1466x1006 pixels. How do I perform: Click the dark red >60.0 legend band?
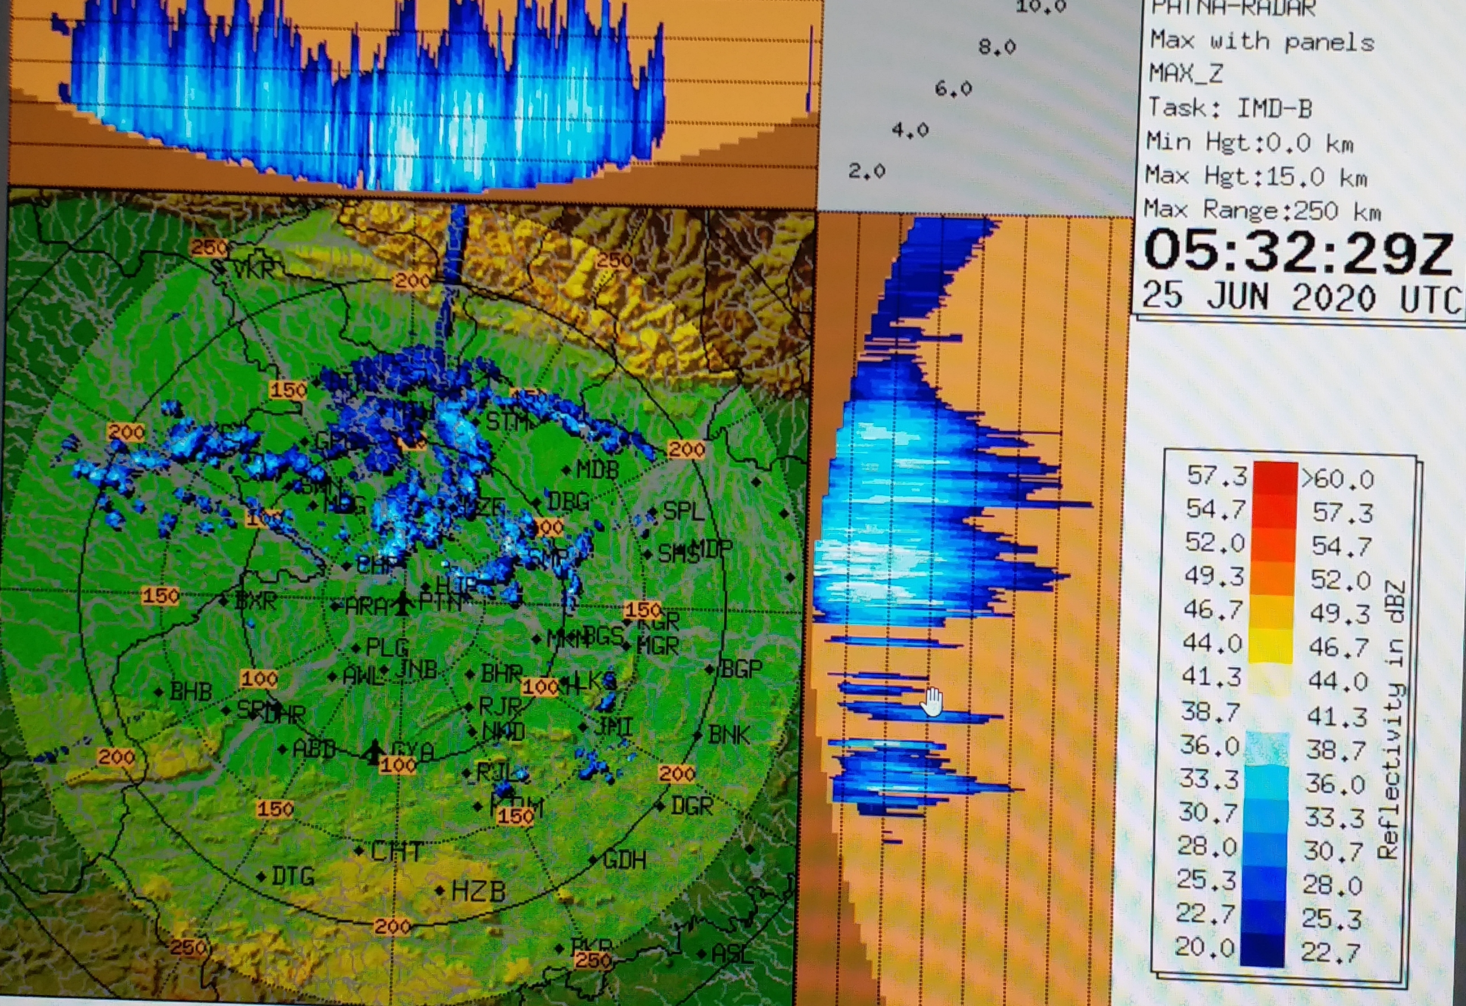[x=1275, y=477]
